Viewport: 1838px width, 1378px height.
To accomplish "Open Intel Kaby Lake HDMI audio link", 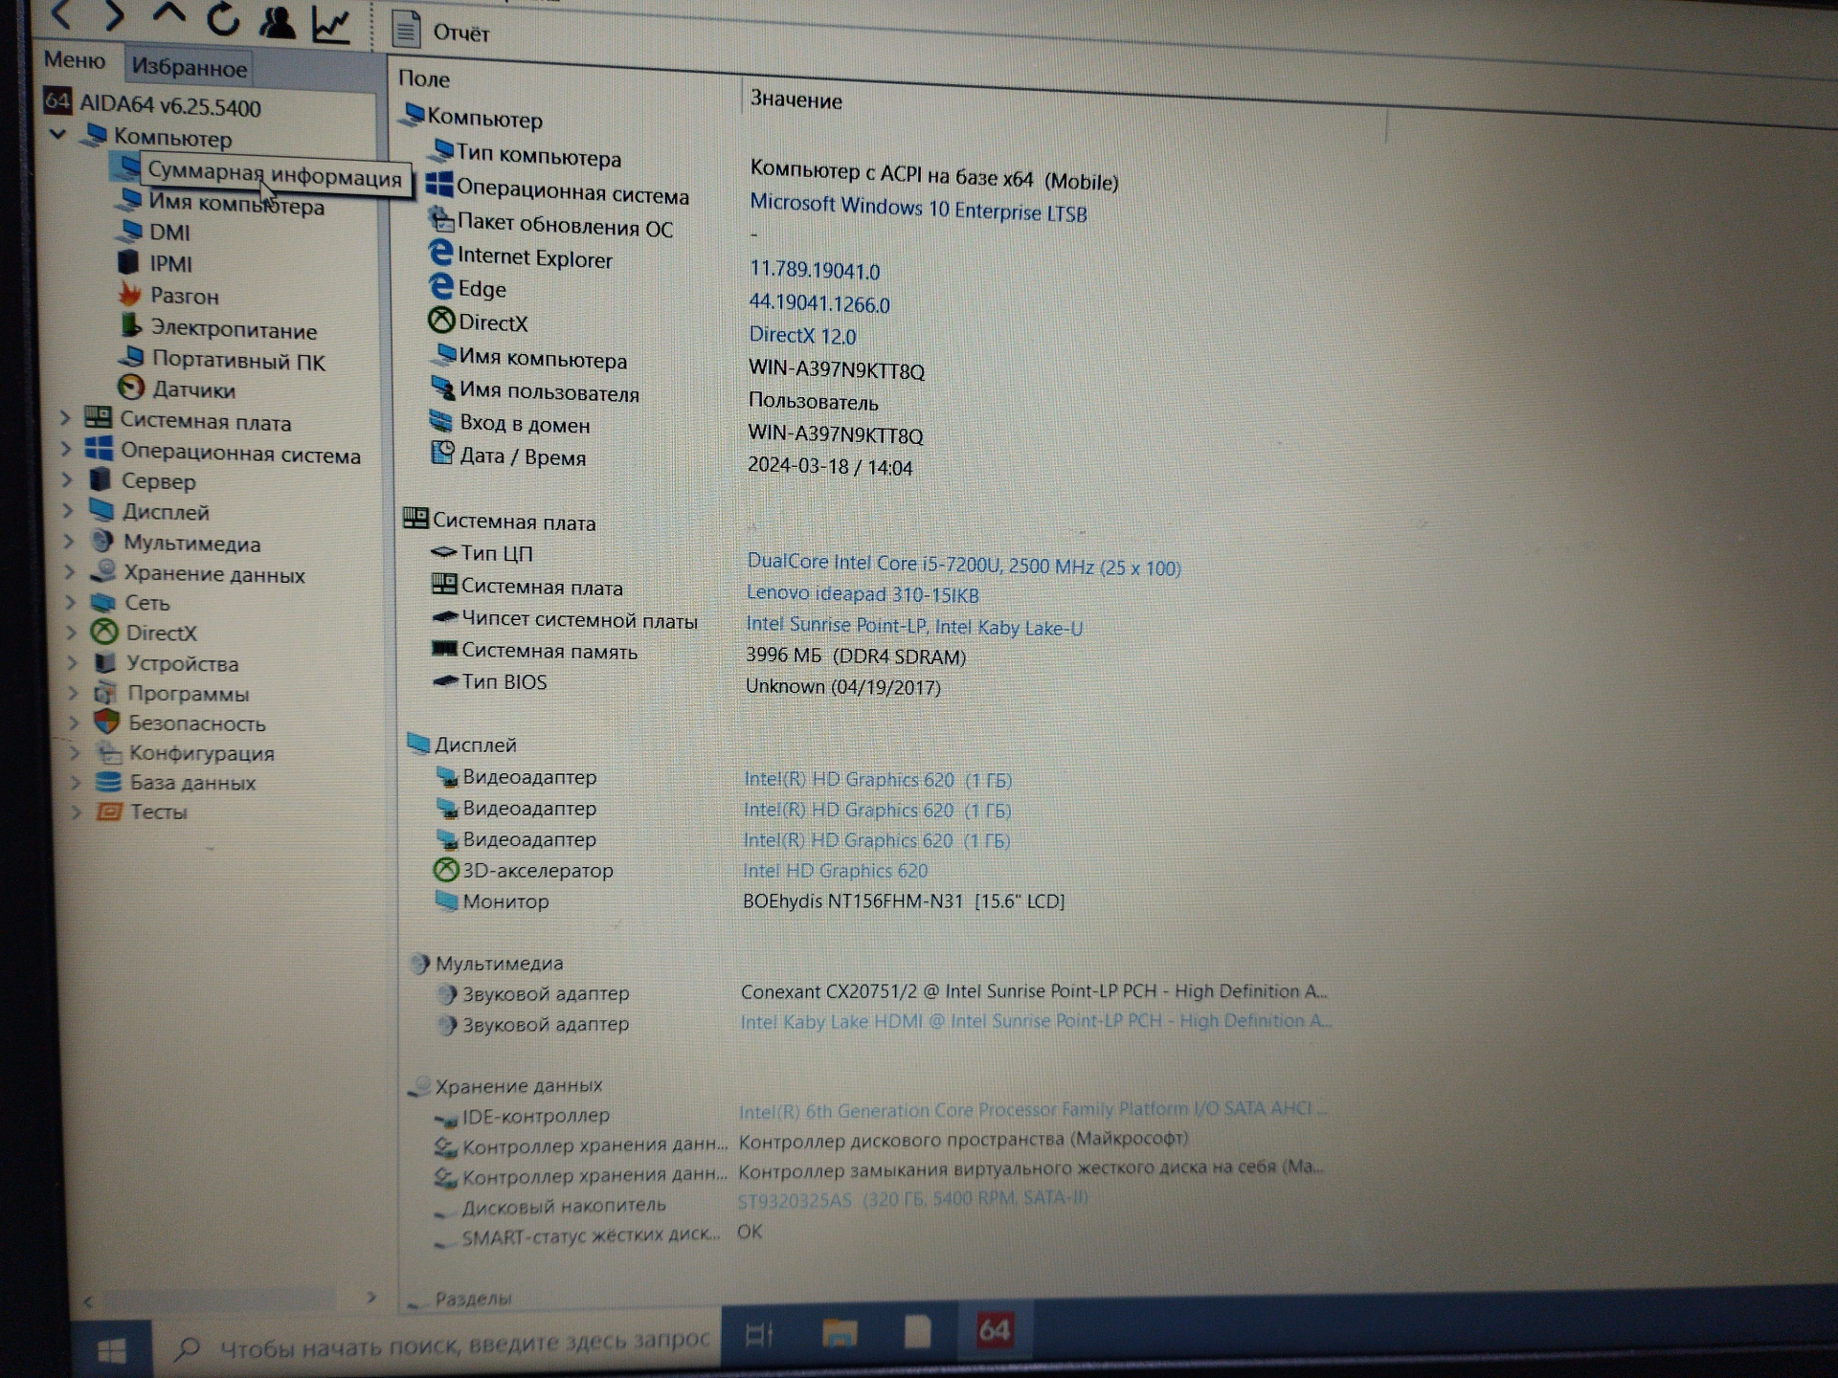I will (1035, 1021).
